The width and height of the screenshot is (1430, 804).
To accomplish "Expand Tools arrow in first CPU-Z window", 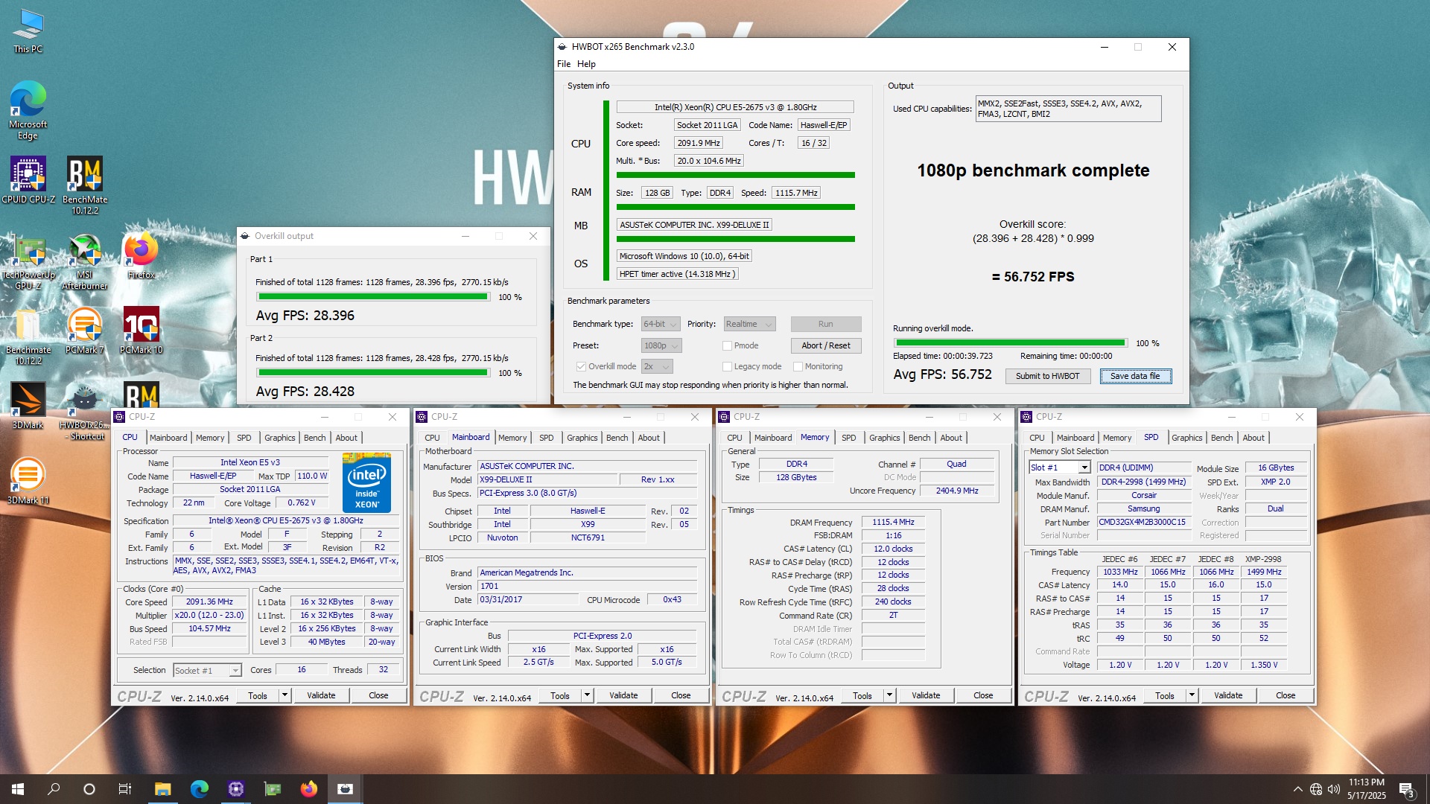I will [x=285, y=695].
